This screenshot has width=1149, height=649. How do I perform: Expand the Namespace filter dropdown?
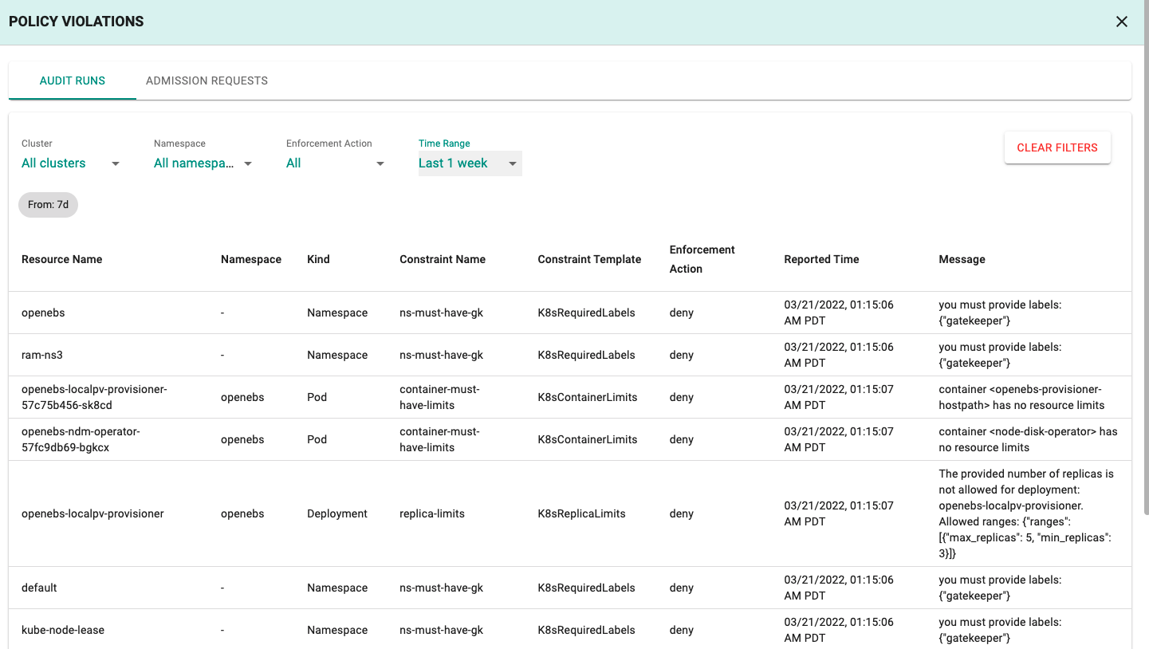203,163
